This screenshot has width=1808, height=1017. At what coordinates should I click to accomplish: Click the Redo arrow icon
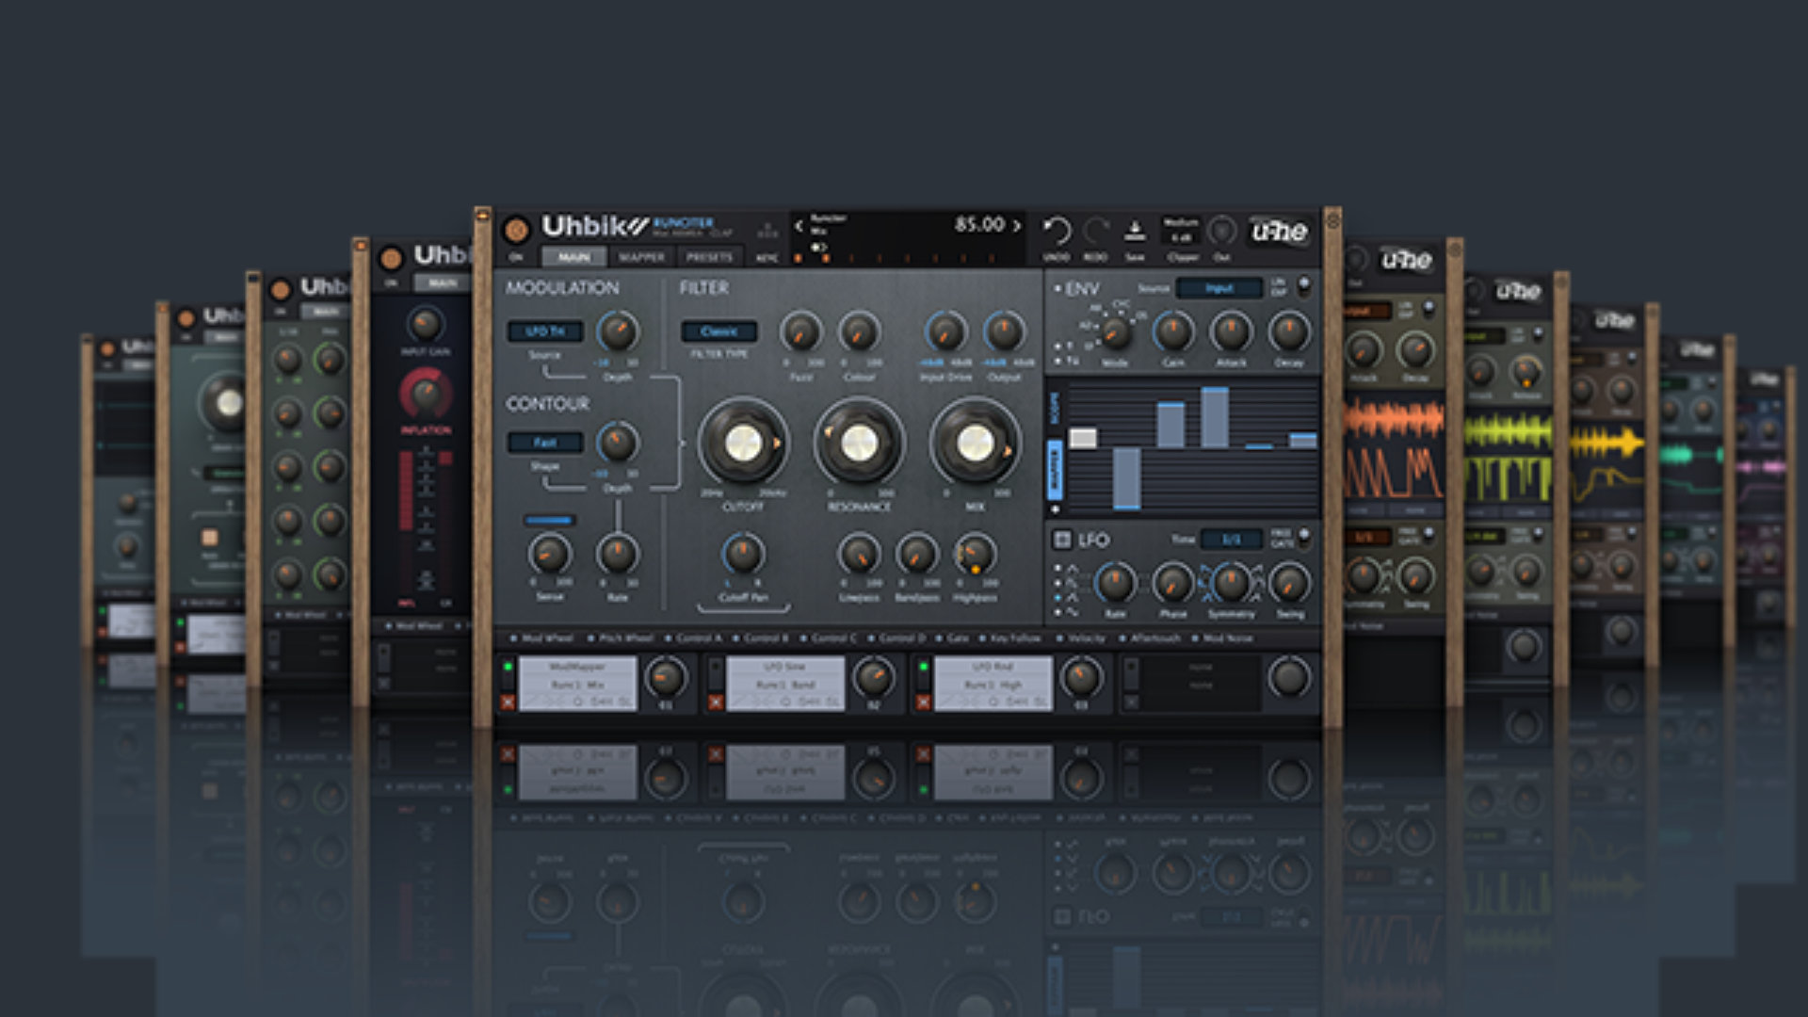[x=1095, y=231]
